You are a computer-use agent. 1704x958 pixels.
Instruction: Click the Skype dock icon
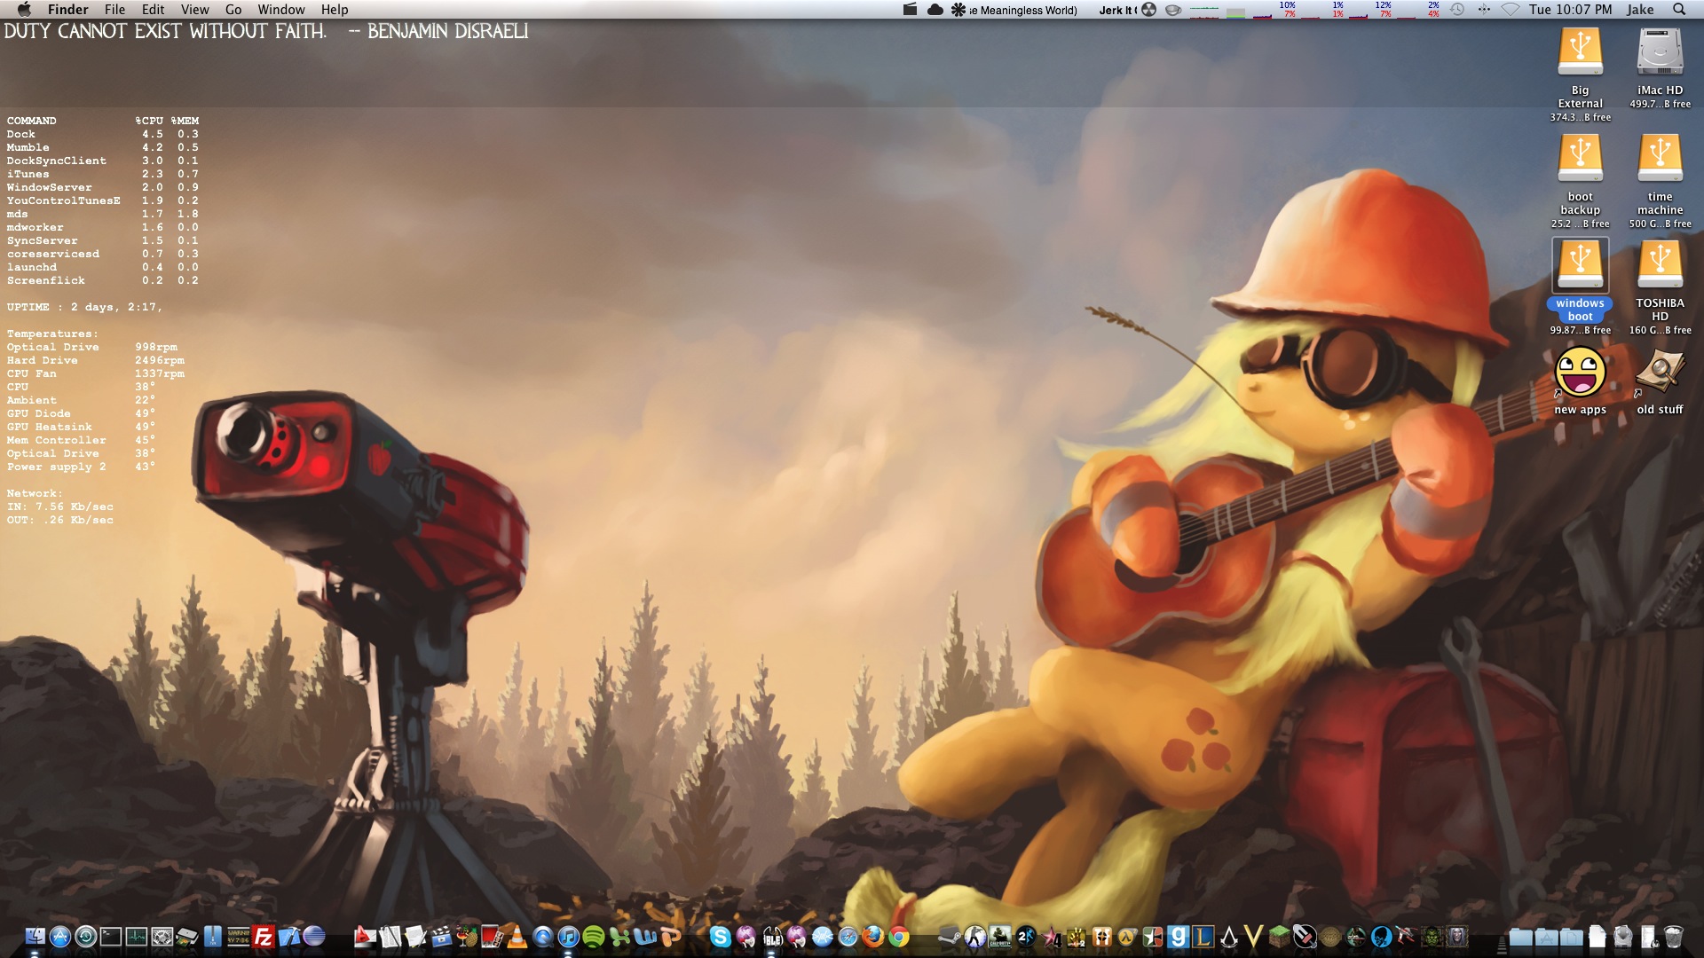(721, 937)
